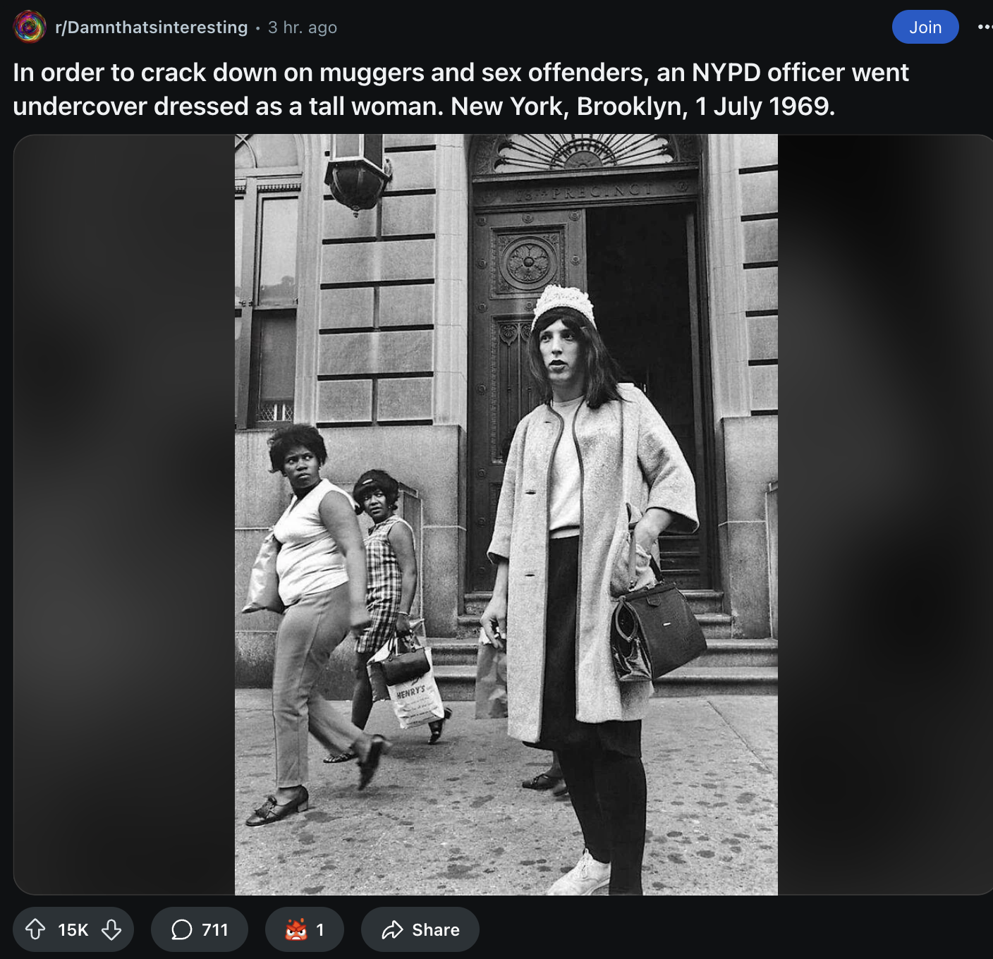Click the r/Damnthatsinteresting community avatar
This screenshot has width=993, height=959.
[x=30, y=27]
